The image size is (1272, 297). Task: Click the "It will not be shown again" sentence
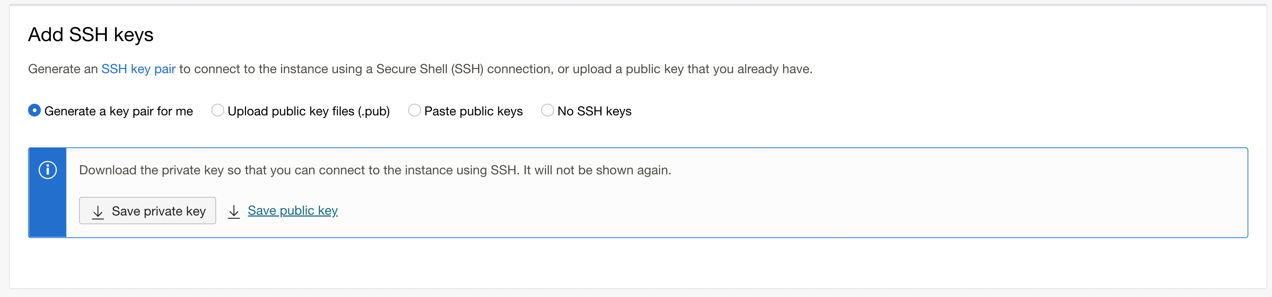click(597, 170)
